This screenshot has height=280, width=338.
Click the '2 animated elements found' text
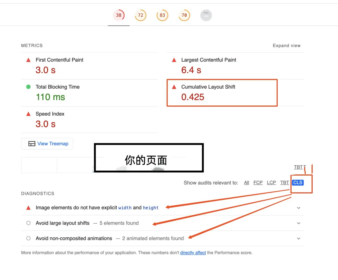pyautogui.click(x=153, y=238)
